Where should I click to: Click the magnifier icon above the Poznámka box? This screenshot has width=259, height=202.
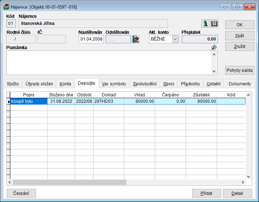214,47
